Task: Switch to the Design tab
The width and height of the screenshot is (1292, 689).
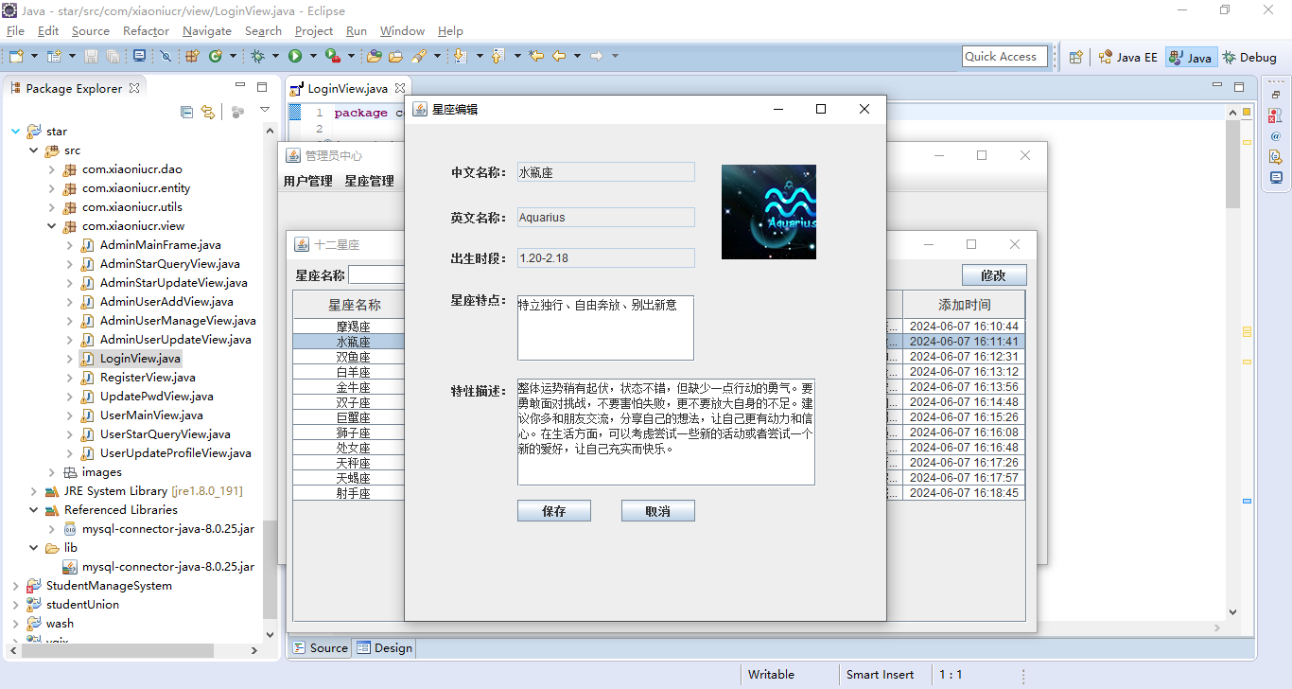Action: pos(385,648)
